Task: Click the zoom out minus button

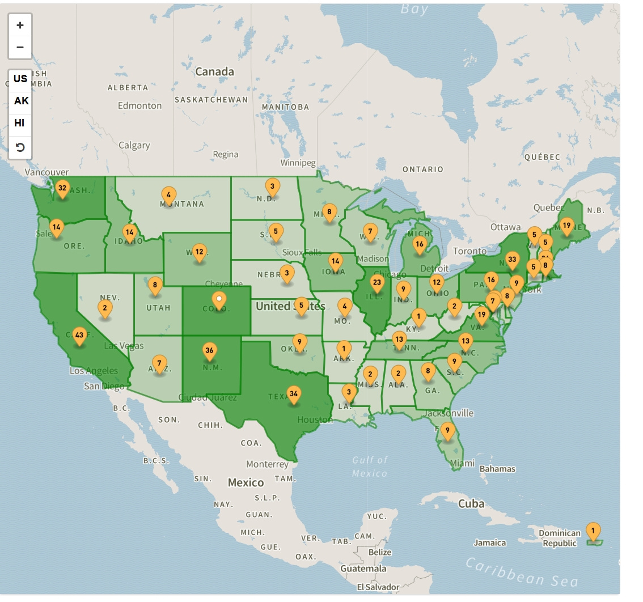Action: point(20,48)
